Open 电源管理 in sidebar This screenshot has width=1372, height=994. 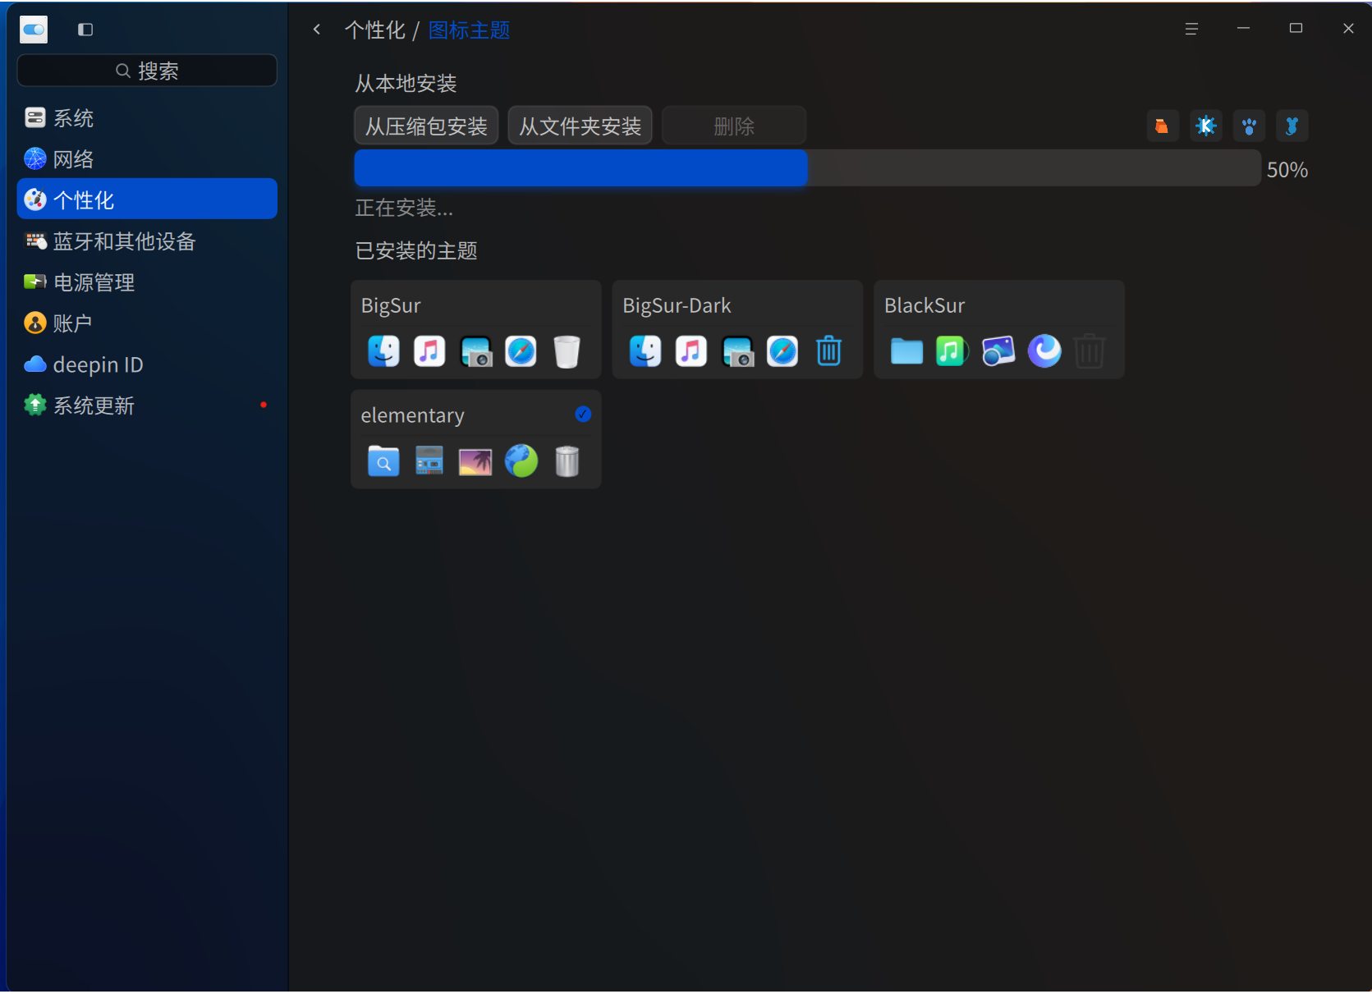coord(147,282)
